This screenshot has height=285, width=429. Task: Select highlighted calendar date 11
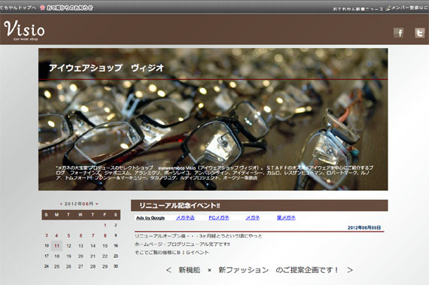(57, 246)
